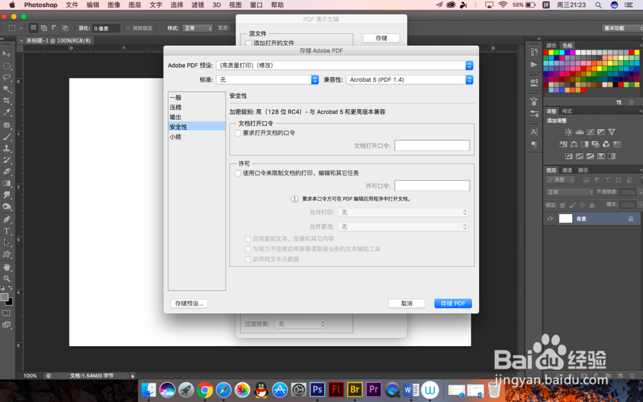The image size is (643, 402).
Task: Open the 兼容性 dropdown
Action: click(x=410, y=80)
